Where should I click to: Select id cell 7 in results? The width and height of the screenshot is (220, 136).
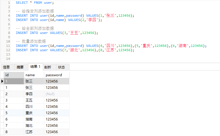[x=14, y=125]
